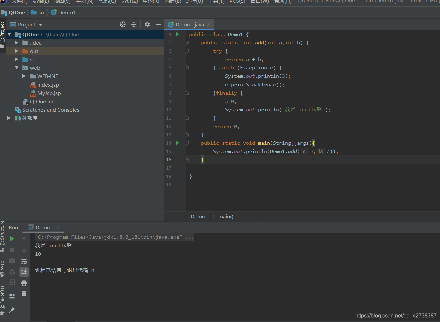Click the Restore Layout icon in Run panel
The width and height of the screenshot is (440, 322).
[12, 296]
